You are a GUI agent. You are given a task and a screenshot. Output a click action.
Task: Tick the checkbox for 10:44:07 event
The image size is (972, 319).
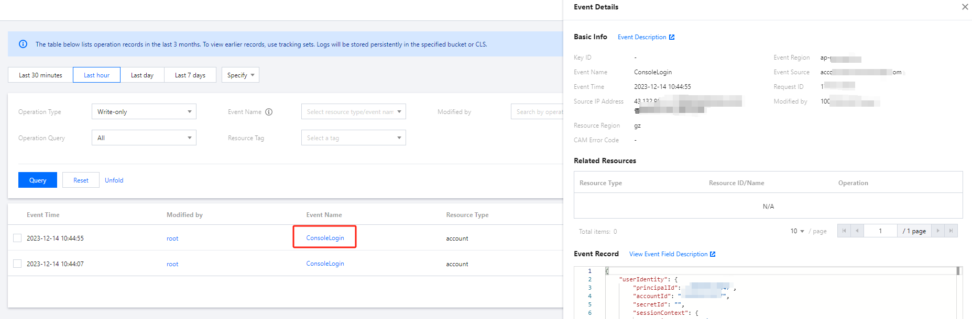pos(17,264)
